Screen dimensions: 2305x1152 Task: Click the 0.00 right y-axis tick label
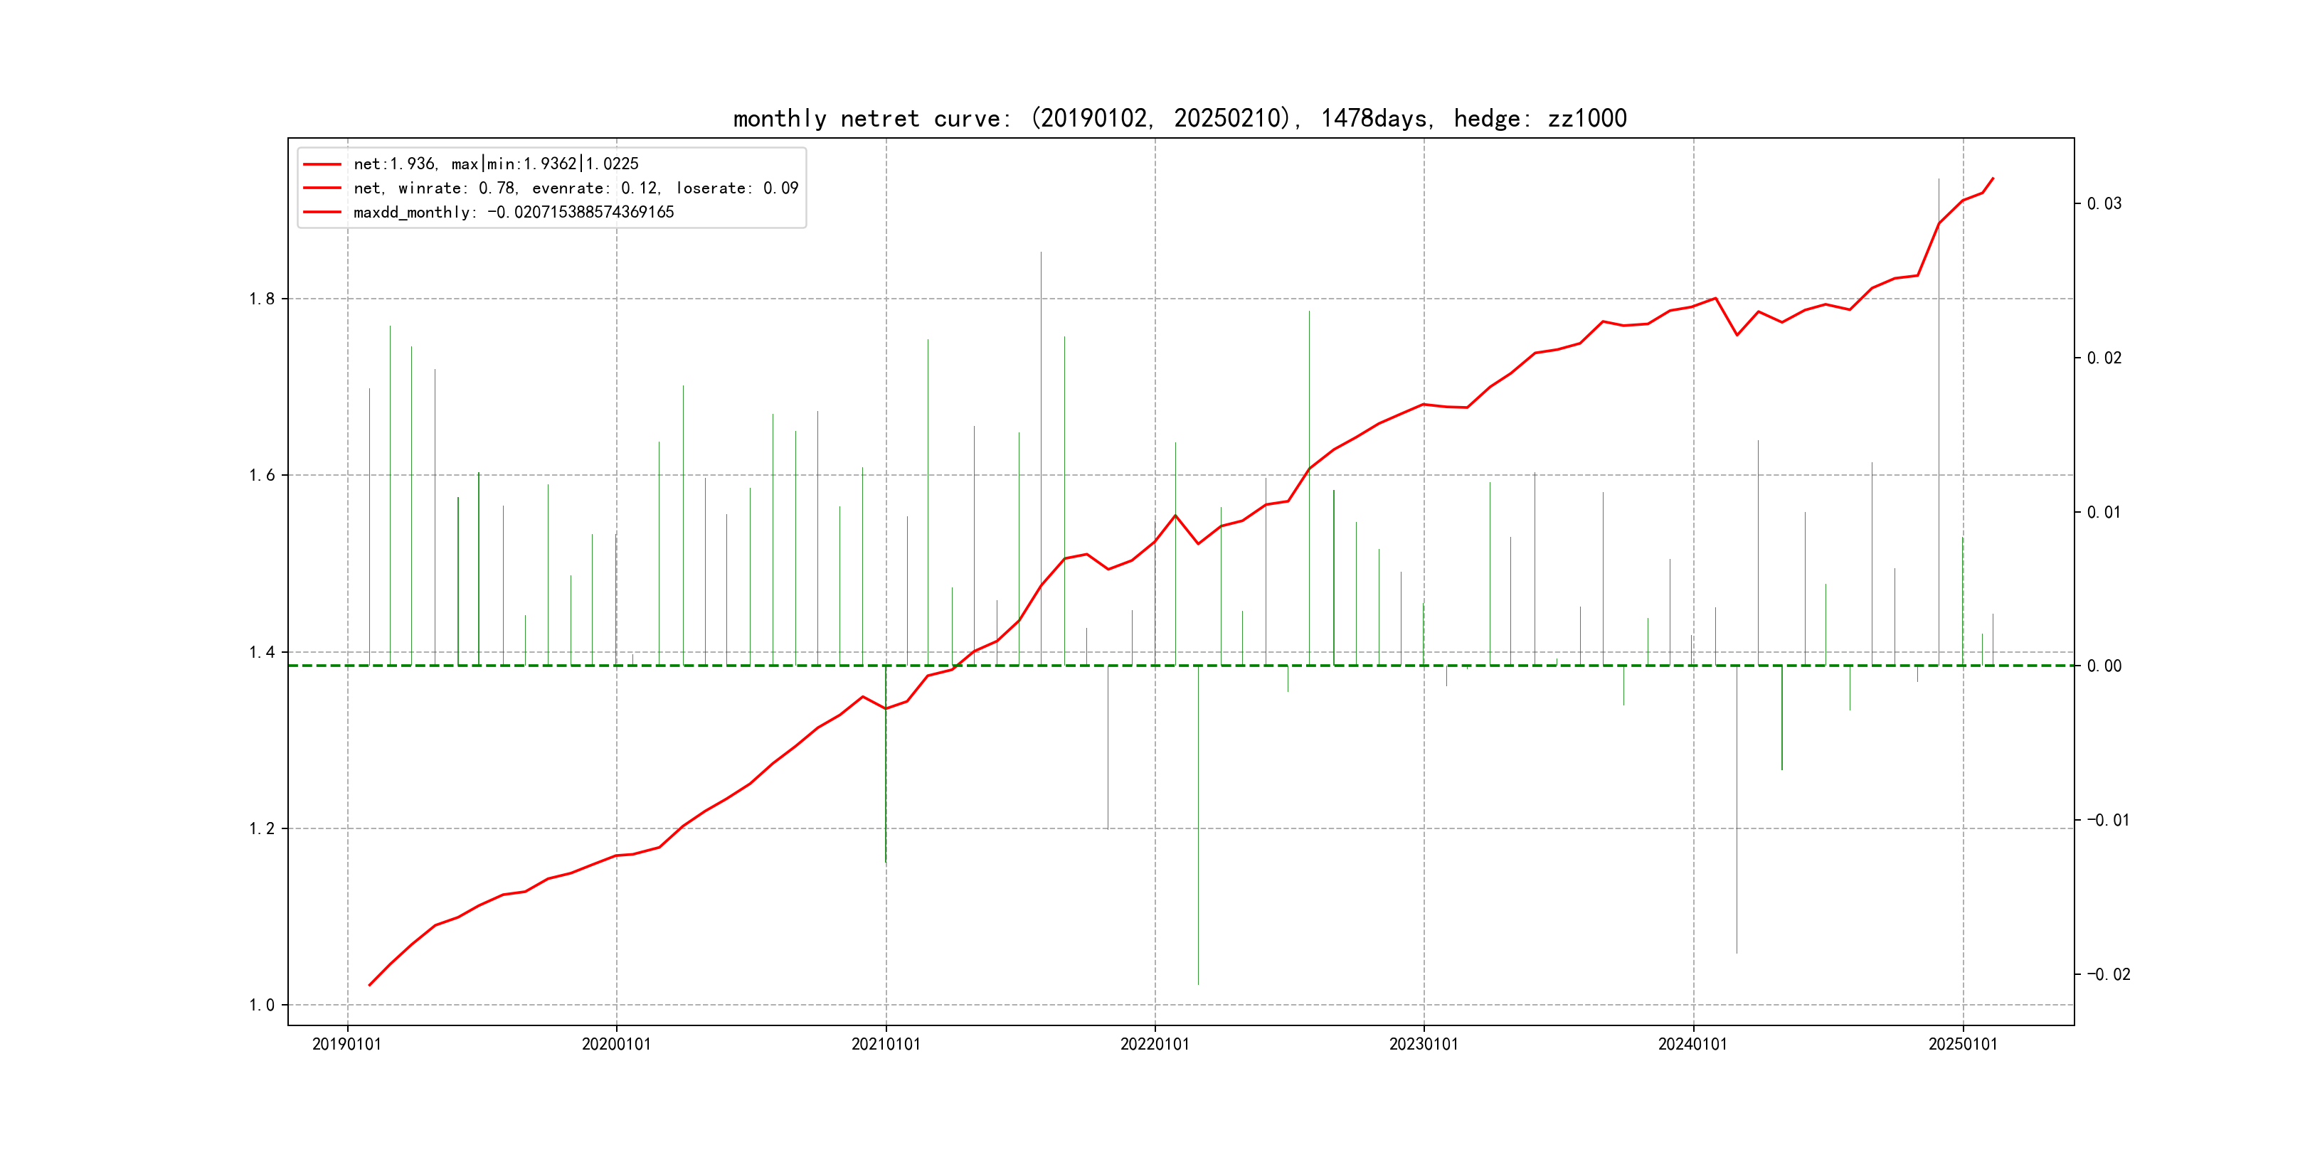click(2104, 666)
